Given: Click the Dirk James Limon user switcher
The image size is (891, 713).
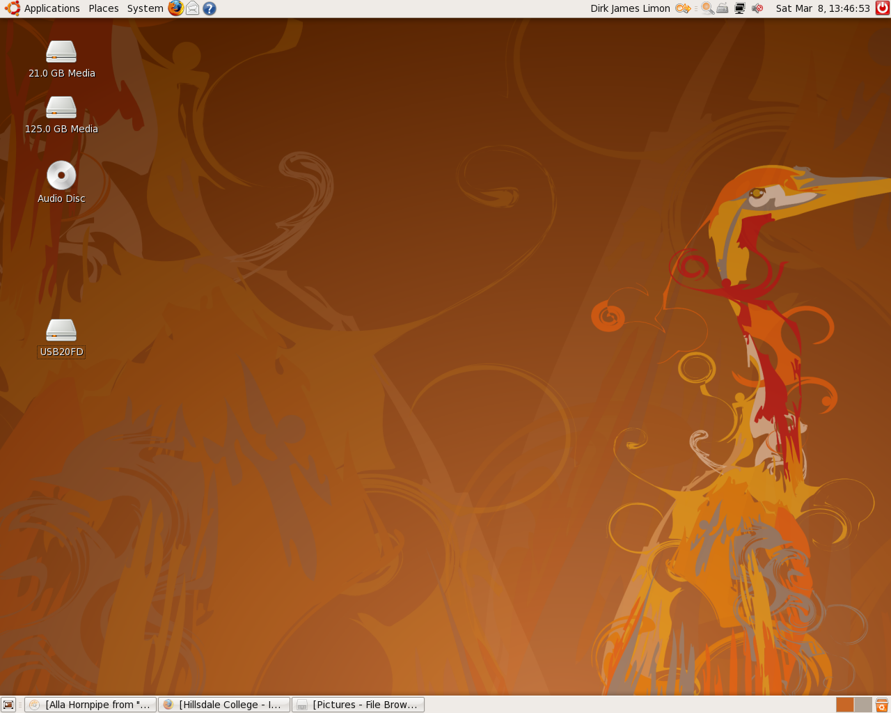Looking at the screenshot, I should click(x=630, y=8).
